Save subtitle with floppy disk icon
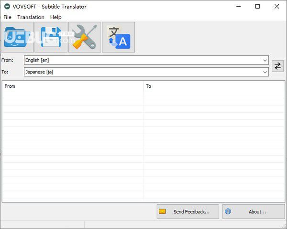 (x=51, y=37)
